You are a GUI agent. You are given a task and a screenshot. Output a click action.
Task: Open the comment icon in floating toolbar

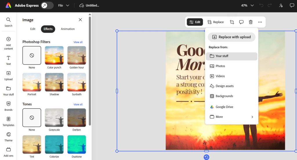coord(241,22)
